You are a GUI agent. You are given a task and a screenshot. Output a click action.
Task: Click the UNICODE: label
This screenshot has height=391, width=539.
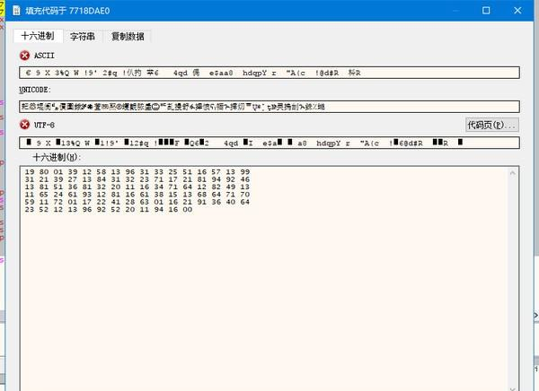(35, 90)
